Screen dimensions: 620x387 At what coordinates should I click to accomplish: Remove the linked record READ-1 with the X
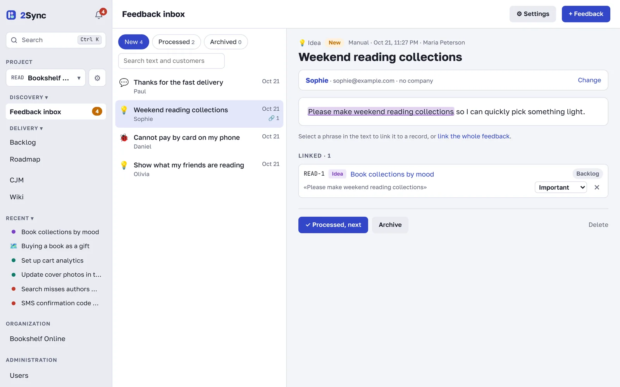point(597,187)
